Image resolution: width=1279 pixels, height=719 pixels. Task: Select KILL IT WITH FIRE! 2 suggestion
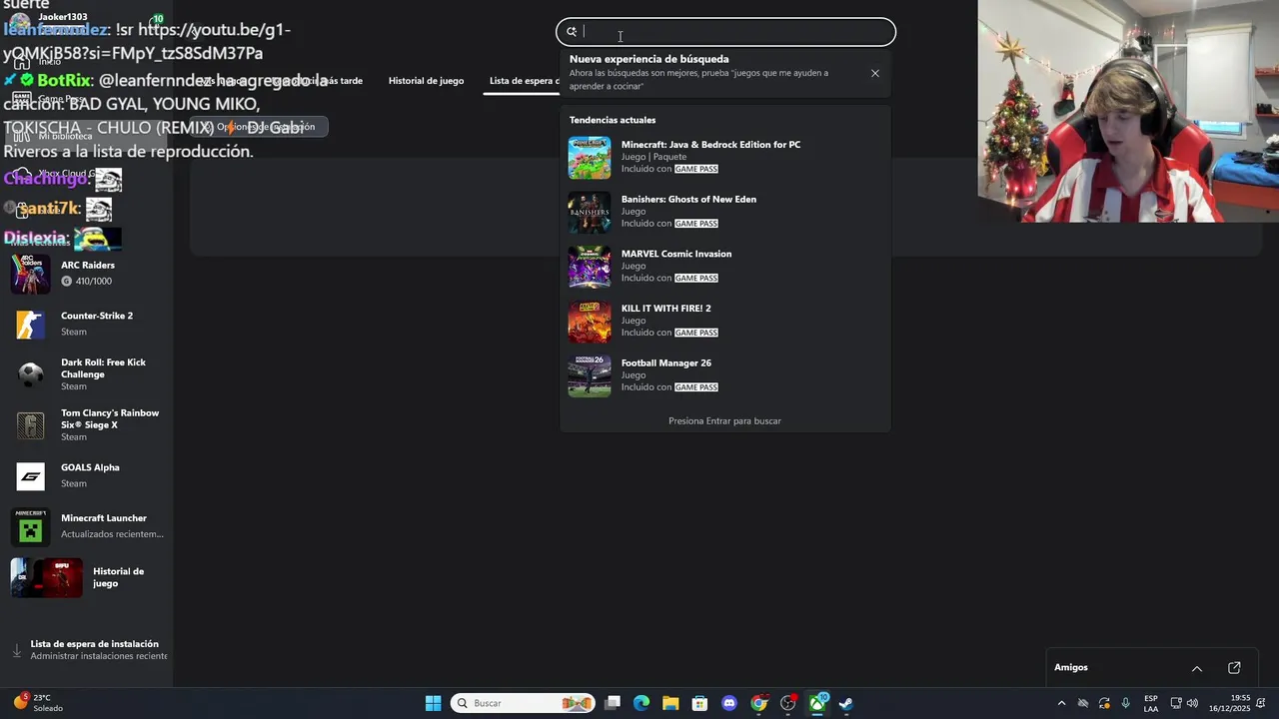point(724,322)
